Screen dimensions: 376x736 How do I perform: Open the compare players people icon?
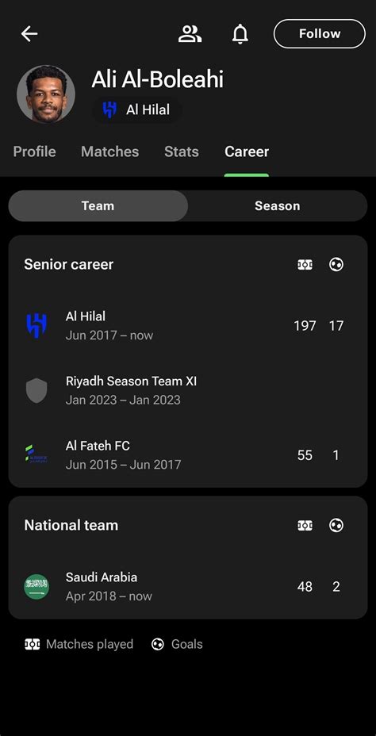[x=190, y=34]
